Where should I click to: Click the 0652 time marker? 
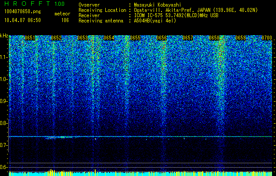56,38
